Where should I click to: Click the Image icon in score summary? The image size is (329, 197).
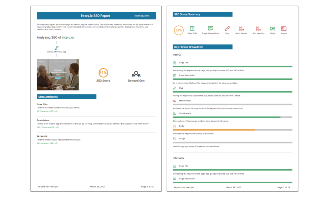[x=284, y=28]
